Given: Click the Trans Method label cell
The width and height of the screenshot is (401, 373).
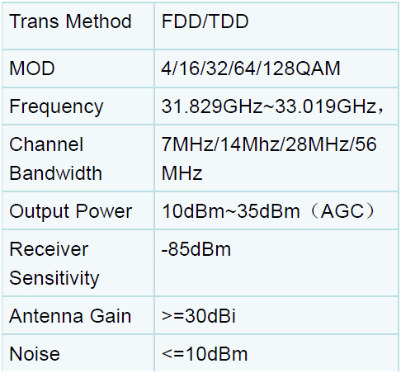Looking at the screenshot, I should tap(78, 26).
